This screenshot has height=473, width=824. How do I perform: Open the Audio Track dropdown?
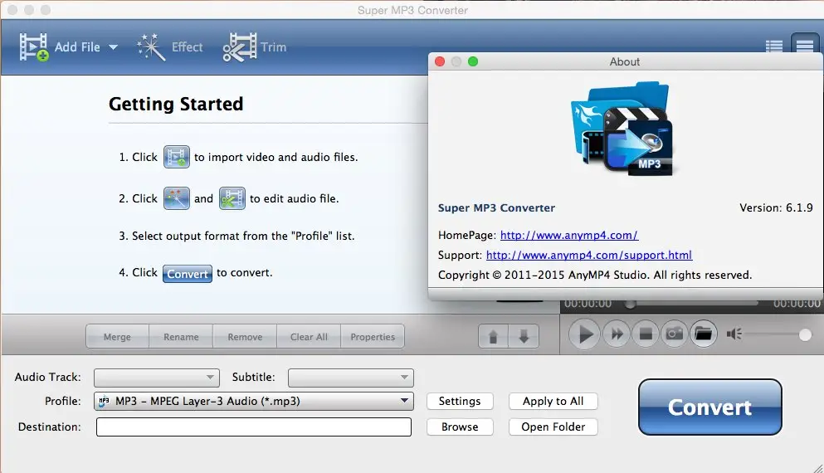coord(157,378)
